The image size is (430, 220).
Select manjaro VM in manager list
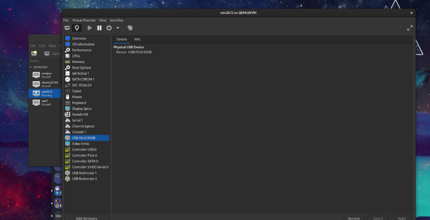pyautogui.click(x=45, y=75)
